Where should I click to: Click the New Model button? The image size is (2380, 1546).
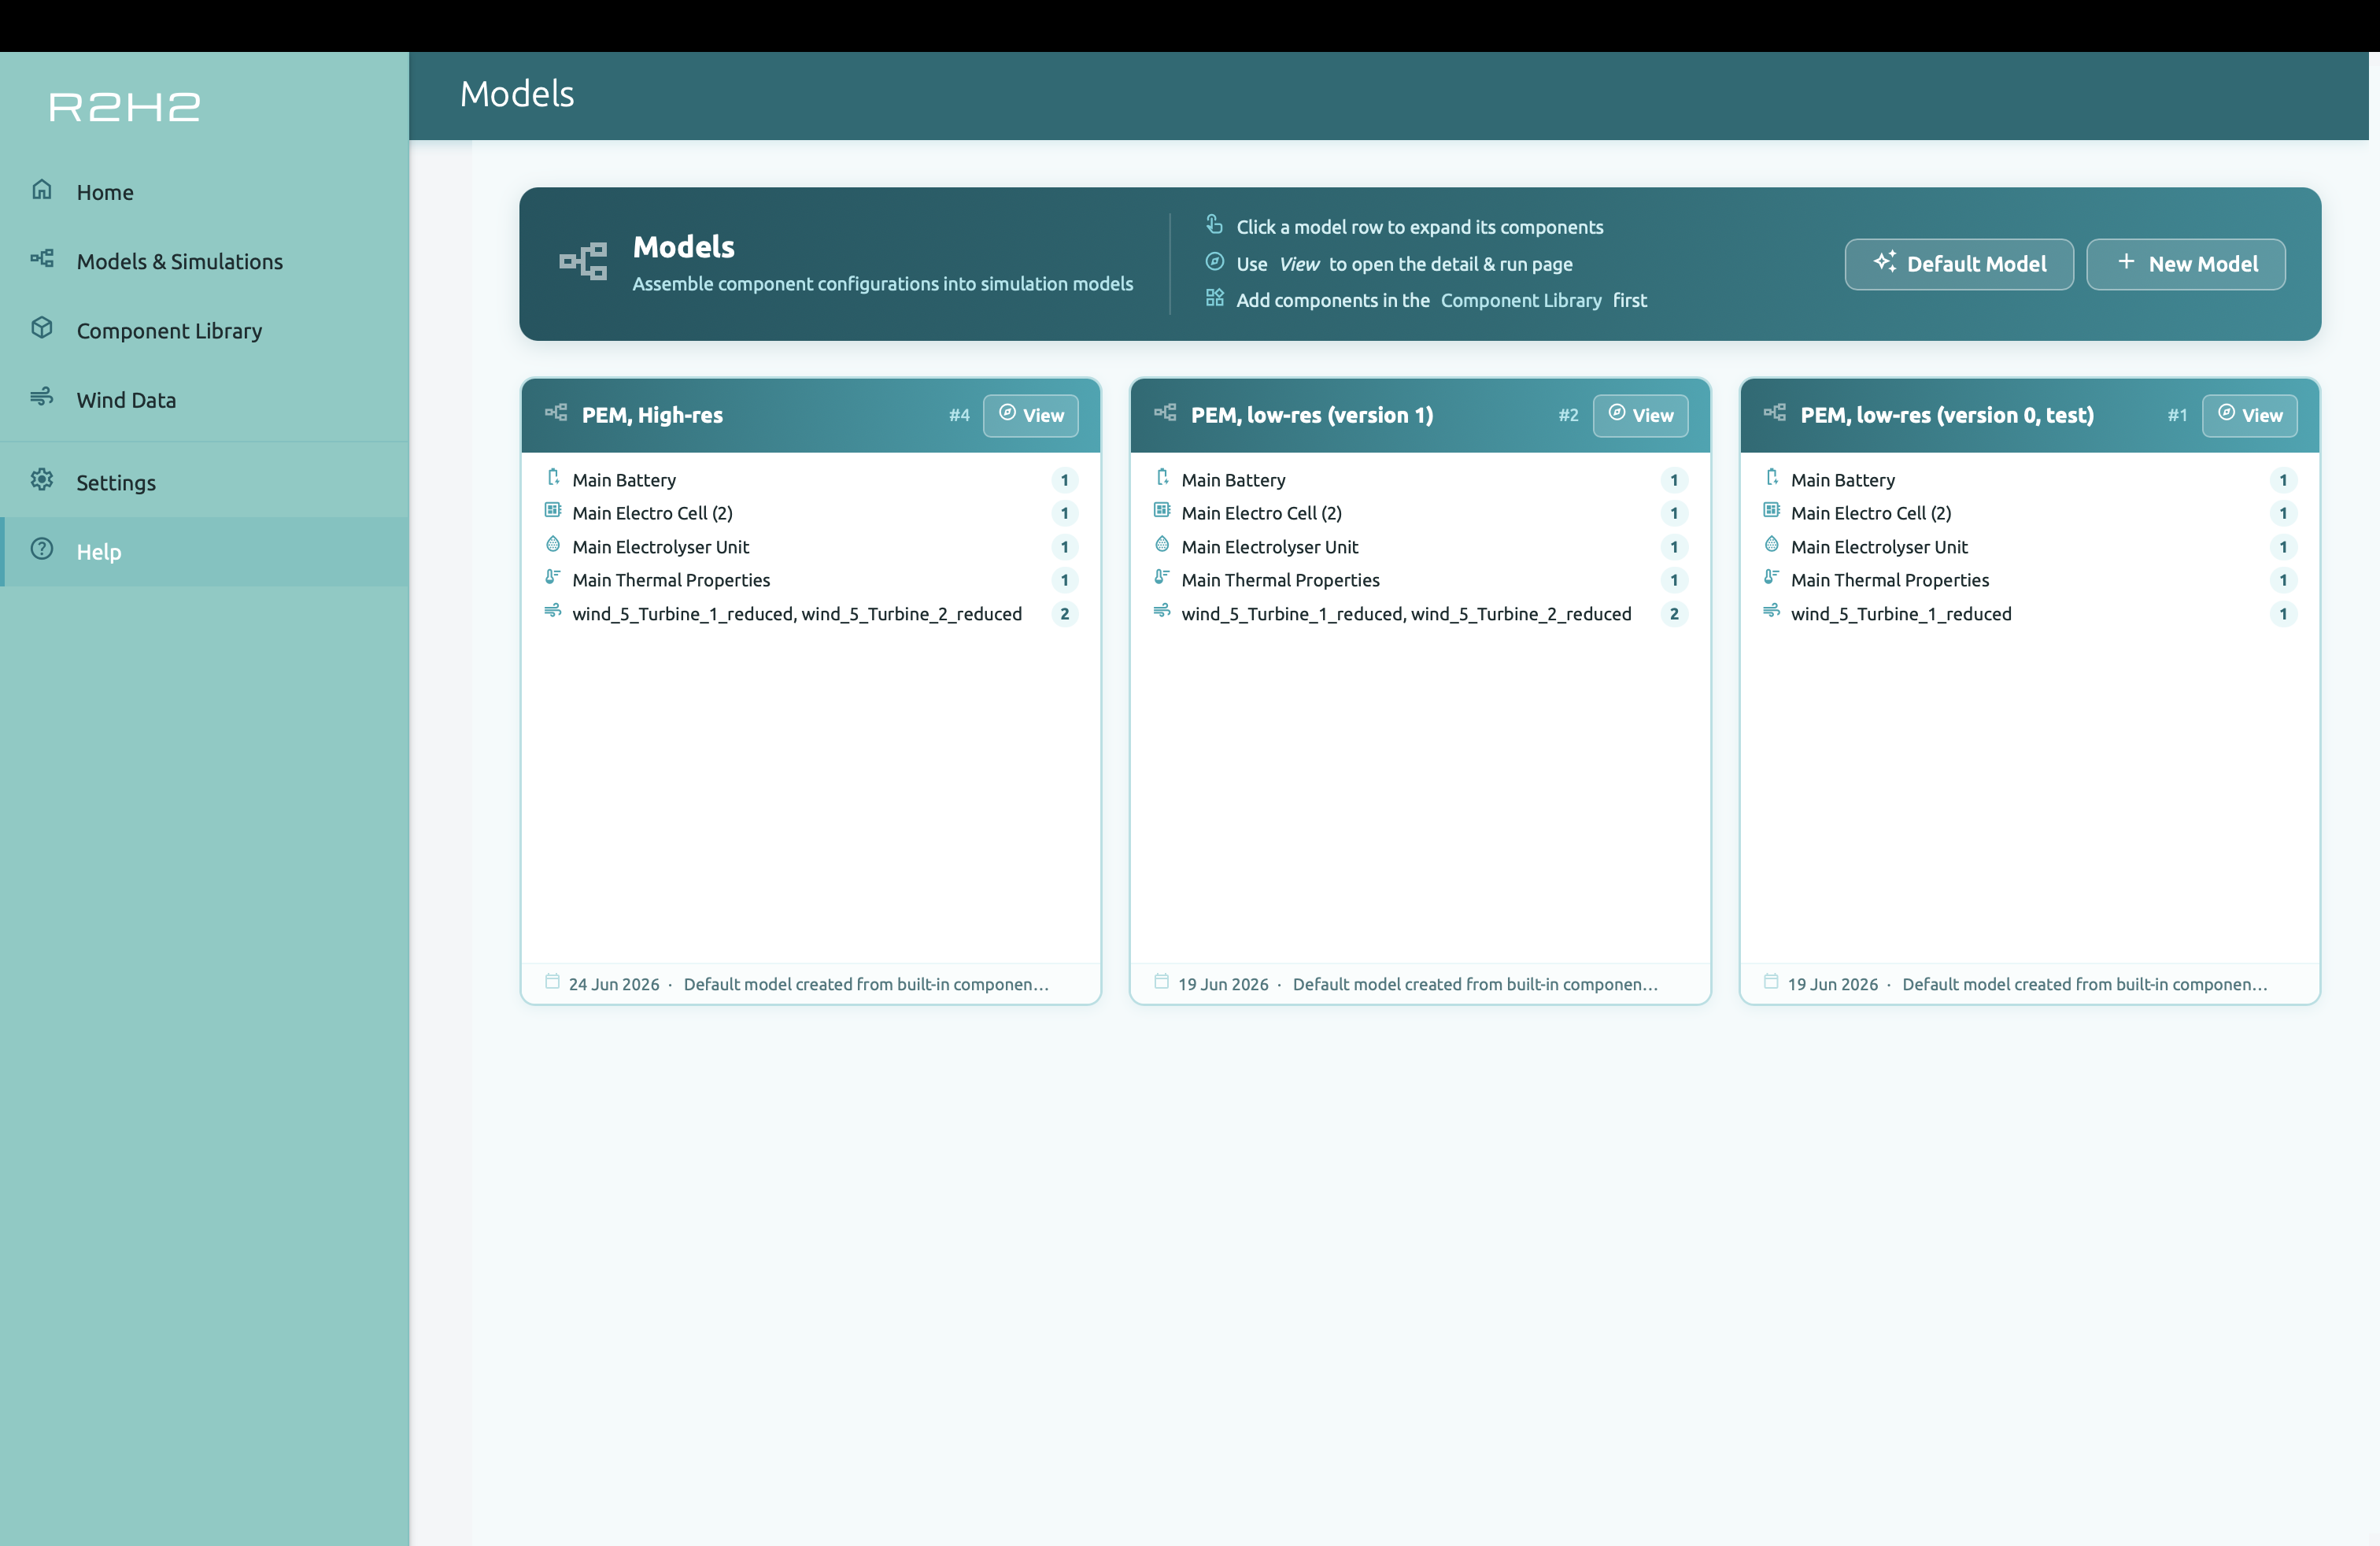(2186, 264)
